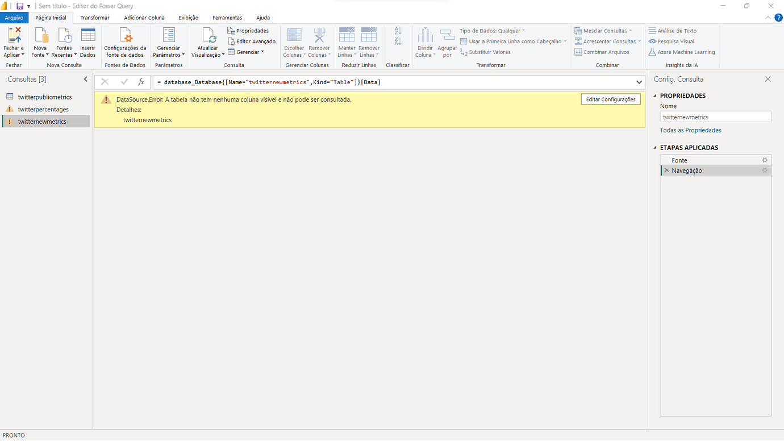Select the Substituir Valores icon
Screen dimensions: 784x441
click(x=490, y=52)
